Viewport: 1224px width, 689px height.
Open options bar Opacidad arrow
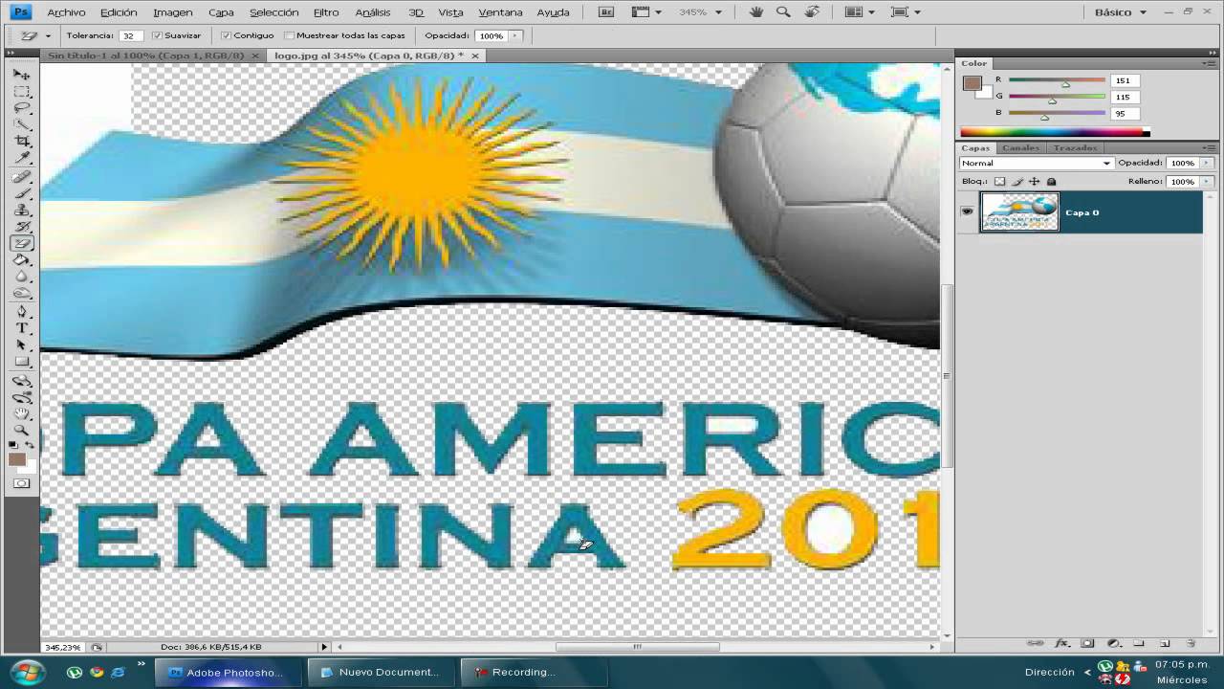(515, 35)
